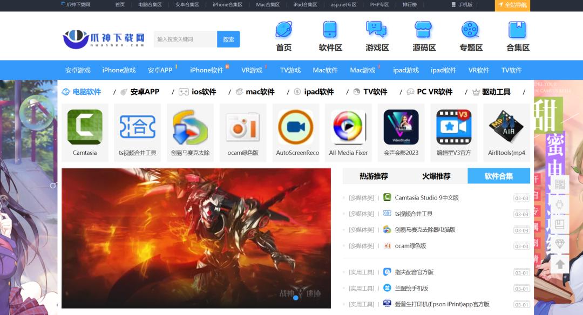Open 排行榜 in the top menu
The height and width of the screenshot is (315, 583).
point(409,5)
